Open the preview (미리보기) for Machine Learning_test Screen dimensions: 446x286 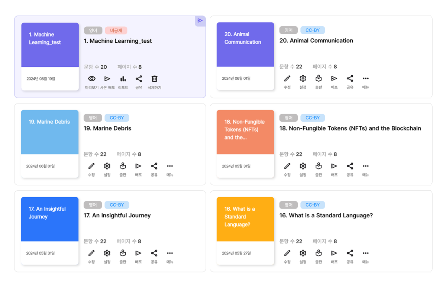tap(91, 78)
